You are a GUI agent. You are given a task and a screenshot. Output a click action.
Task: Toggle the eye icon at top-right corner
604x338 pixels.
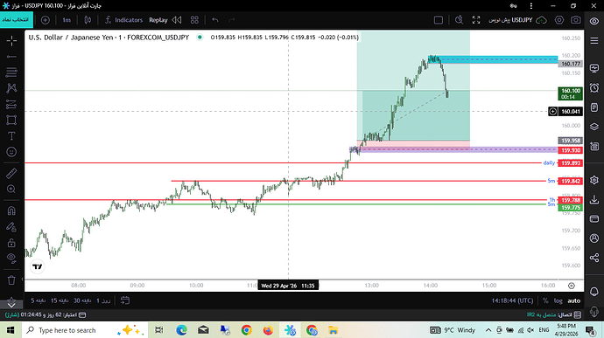click(594, 21)
